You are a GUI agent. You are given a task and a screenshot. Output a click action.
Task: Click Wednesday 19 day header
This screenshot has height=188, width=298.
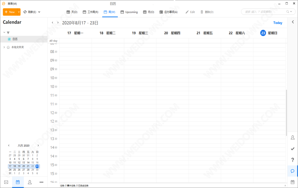click(140, 33)
